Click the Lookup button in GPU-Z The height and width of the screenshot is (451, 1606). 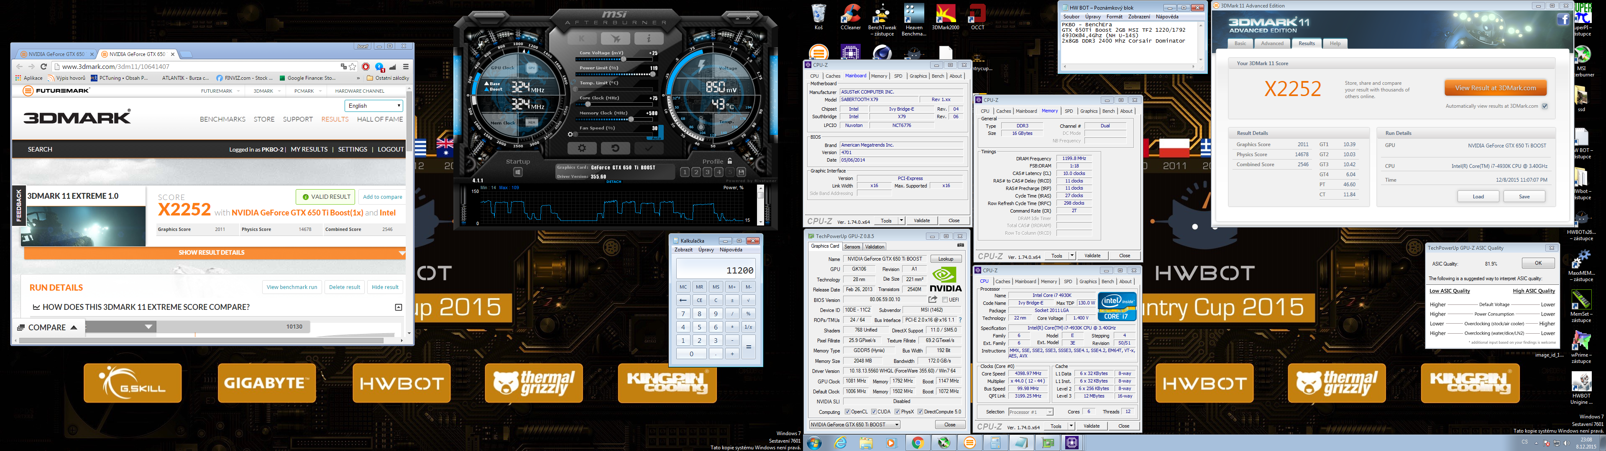pyautogui.click(x=946, y=259)
